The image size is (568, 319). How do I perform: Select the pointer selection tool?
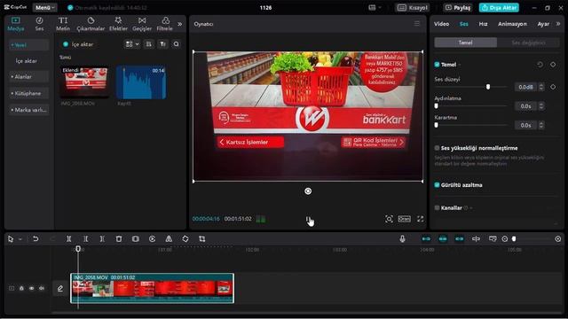click(x=11, y=238)
